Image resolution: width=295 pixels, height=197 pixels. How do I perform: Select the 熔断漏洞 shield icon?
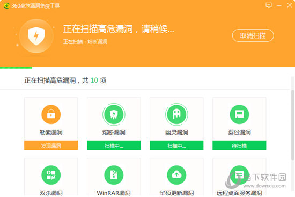114,114
